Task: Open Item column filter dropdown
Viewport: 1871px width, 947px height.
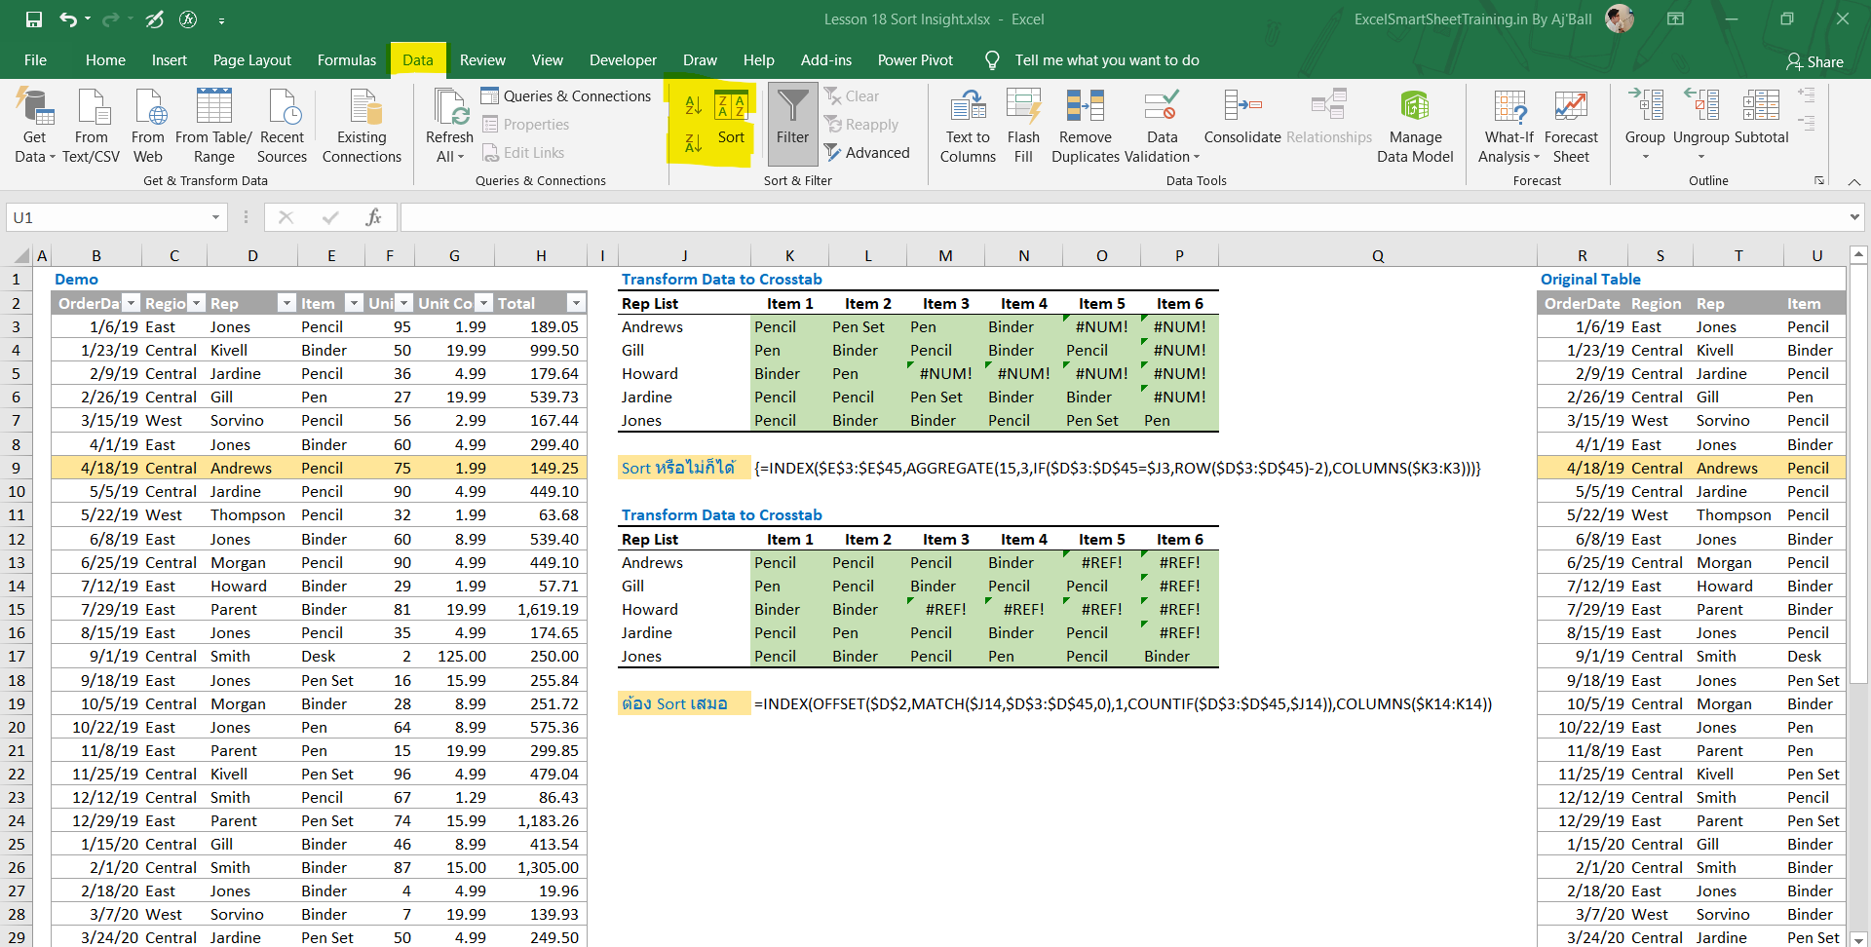Action: coord(355,304)
